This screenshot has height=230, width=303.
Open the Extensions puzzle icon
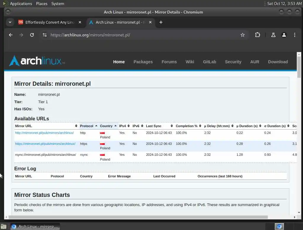pos(257,35)
